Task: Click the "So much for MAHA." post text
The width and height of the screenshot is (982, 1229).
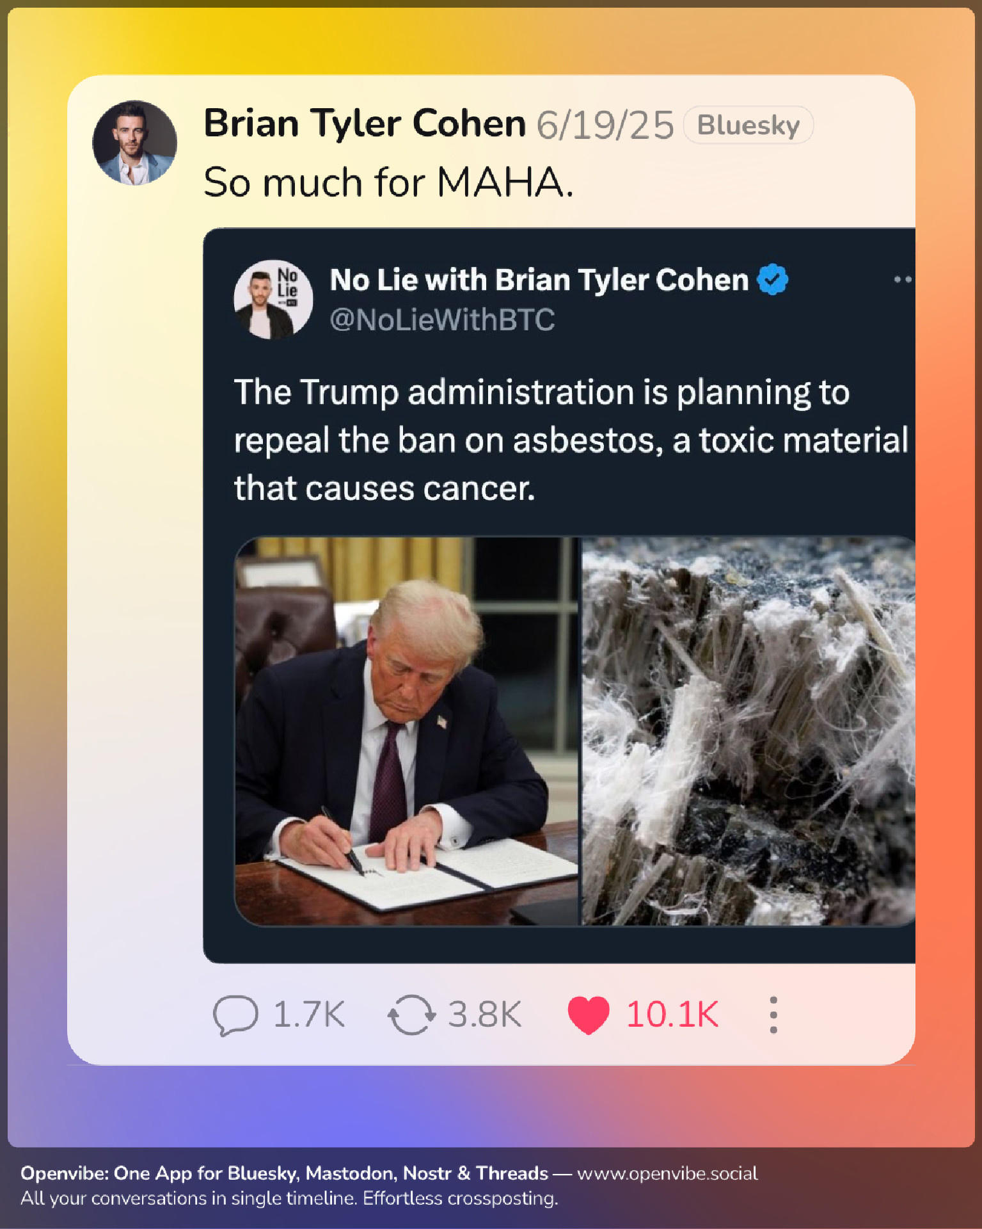Action: click(388, 182)
